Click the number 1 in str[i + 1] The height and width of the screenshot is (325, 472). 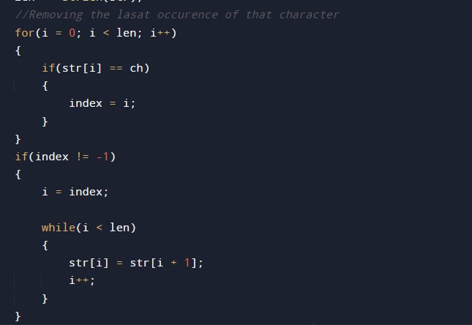(187, 263)
